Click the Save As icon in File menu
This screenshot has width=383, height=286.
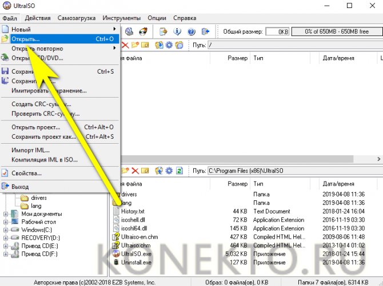tap(5, 80)
